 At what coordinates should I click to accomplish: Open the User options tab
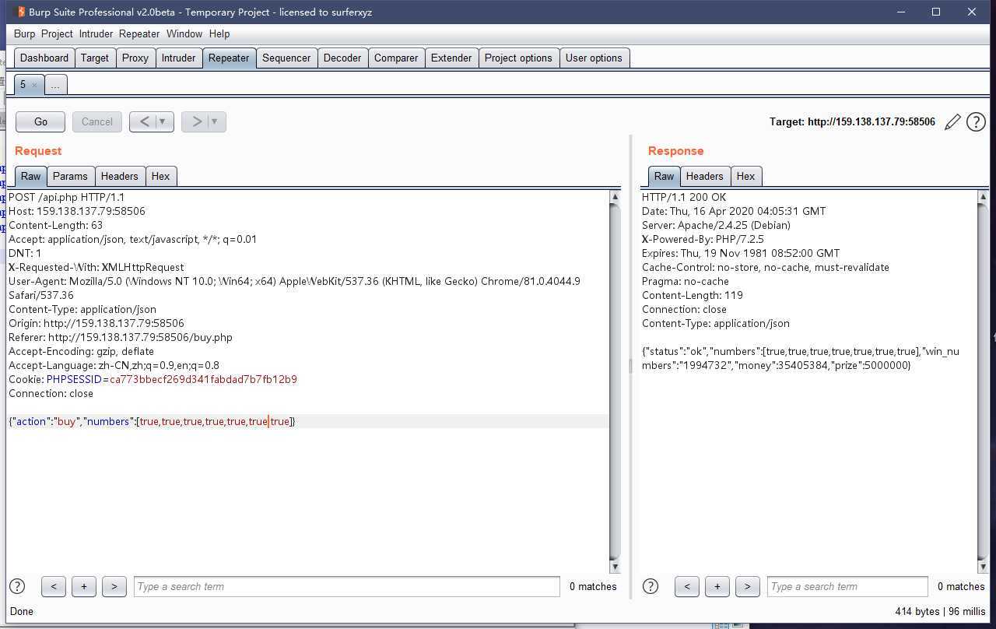tap(594, 58)
